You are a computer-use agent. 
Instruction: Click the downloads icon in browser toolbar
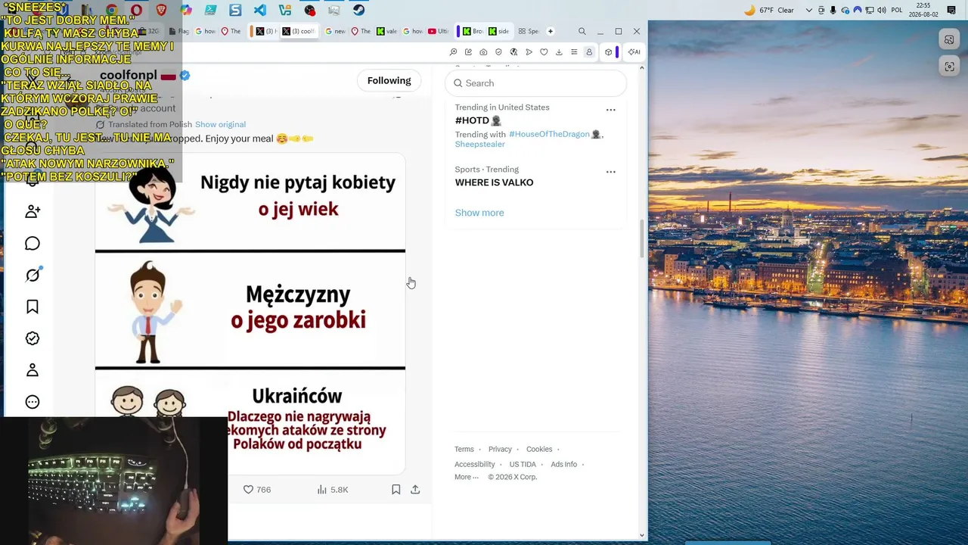(x=559, y=52)
